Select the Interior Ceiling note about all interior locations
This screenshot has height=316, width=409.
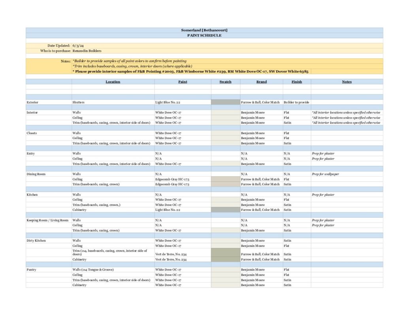pos(346,118)
